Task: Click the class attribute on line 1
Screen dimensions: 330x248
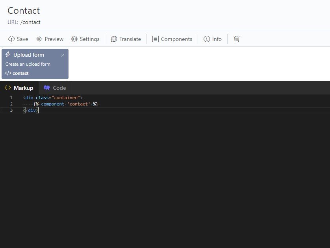Action: click(42, 98)
